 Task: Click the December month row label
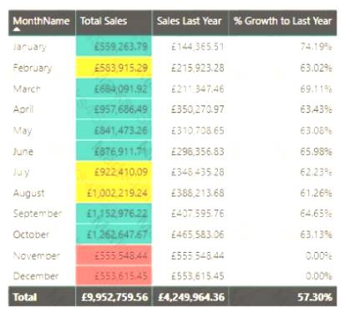[x=36, y=276]
